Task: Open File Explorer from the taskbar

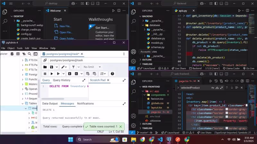Action: click(134, 140)
